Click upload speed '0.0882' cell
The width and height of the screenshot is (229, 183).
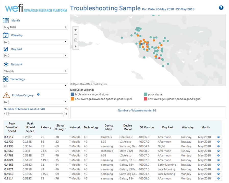click(x=27, y=165)
